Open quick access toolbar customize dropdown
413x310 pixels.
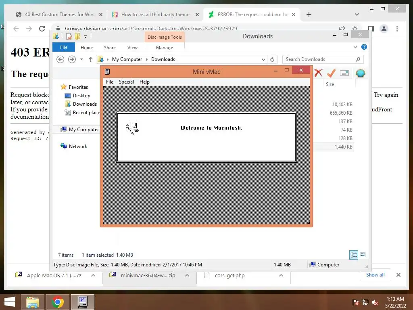click(x=86, y=37)
